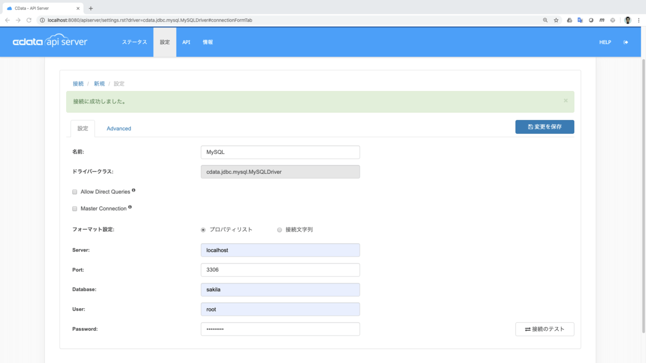This screenshot has width=646, height=363.
Task: Go to the 接続 breadcrumb link
Action: [x=78, y=84]
